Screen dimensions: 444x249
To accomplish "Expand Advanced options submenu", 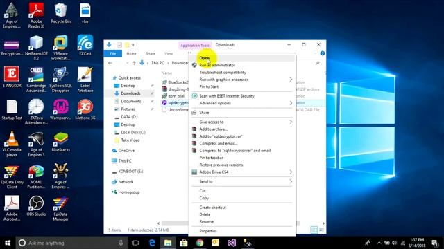I will coord(242,103).
